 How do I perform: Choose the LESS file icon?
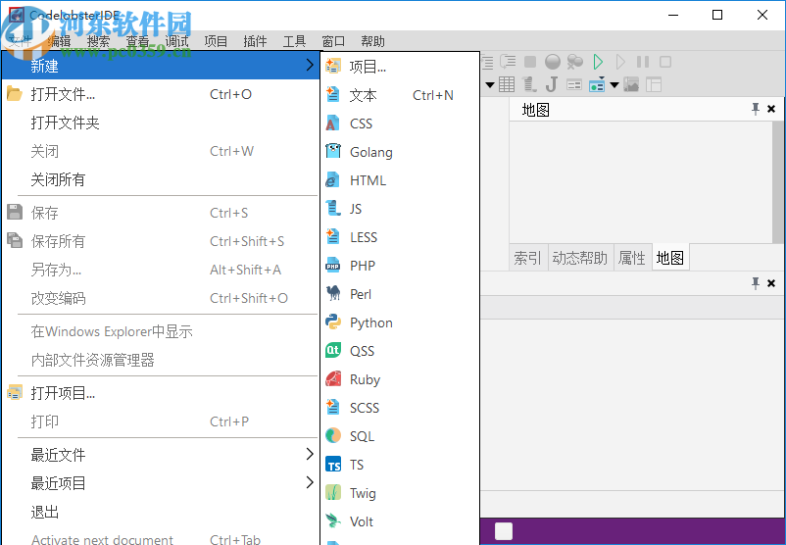click(x=333, y=236)
